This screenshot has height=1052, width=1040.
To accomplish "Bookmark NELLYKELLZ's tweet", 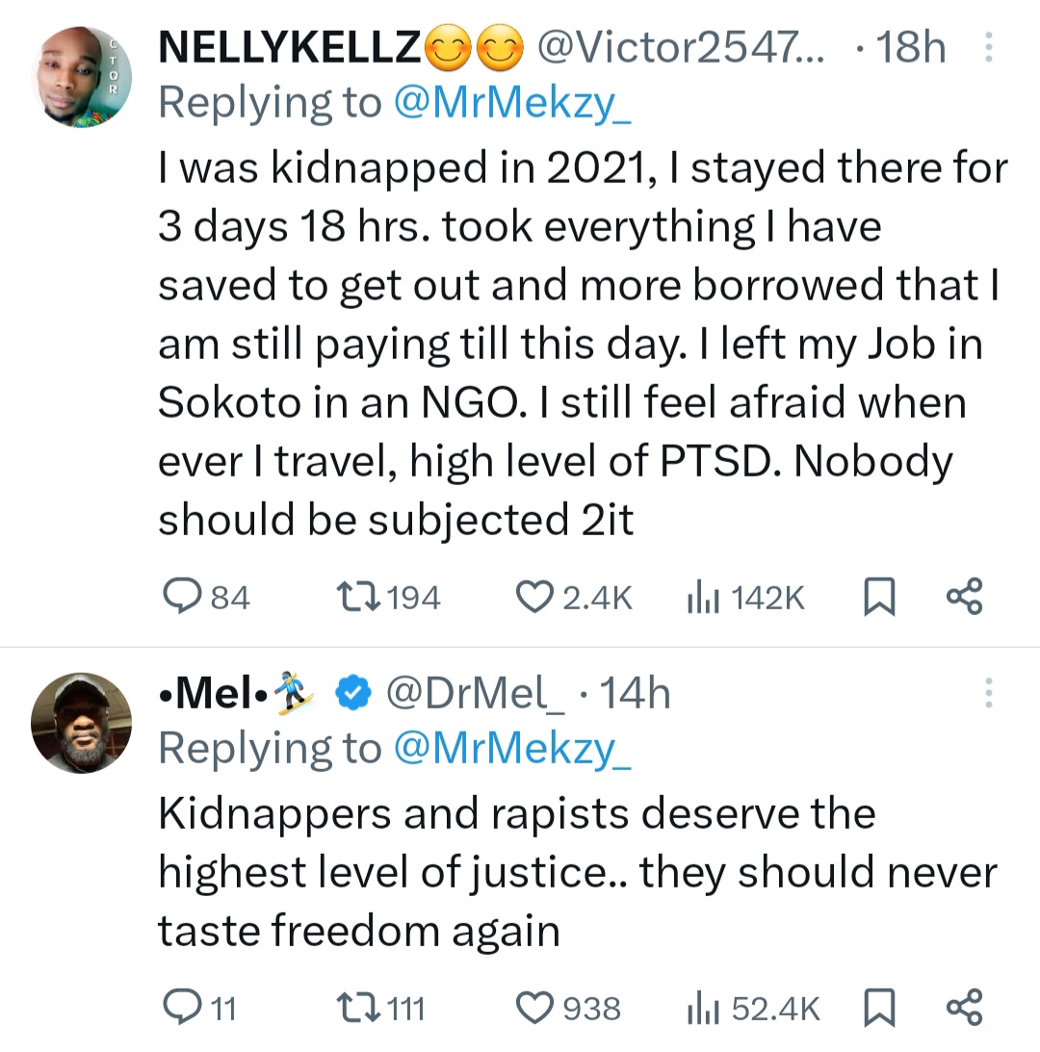I will pos(877,598).
